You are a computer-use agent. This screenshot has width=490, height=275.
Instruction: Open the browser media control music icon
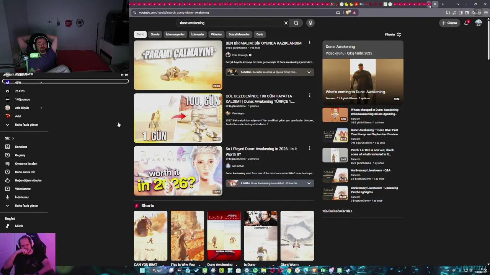pyautogui.click(x=454, y=13)
